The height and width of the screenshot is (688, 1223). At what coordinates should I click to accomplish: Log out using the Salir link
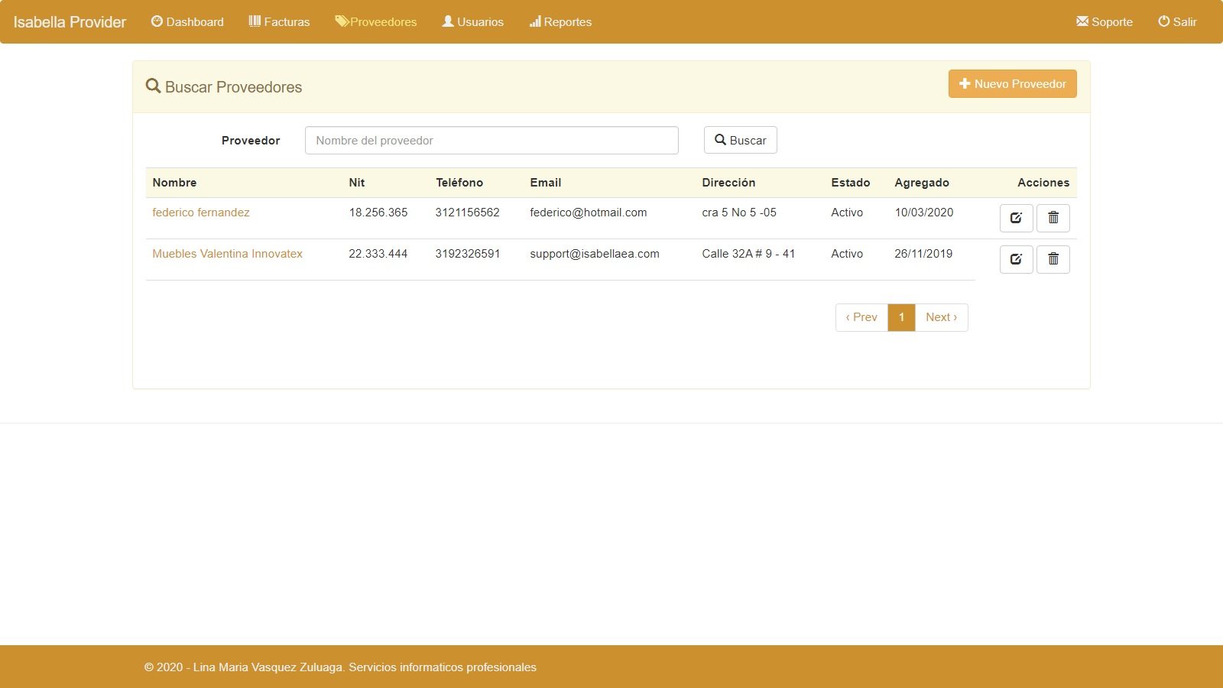pyautogui.click(x=1177, y=21)
